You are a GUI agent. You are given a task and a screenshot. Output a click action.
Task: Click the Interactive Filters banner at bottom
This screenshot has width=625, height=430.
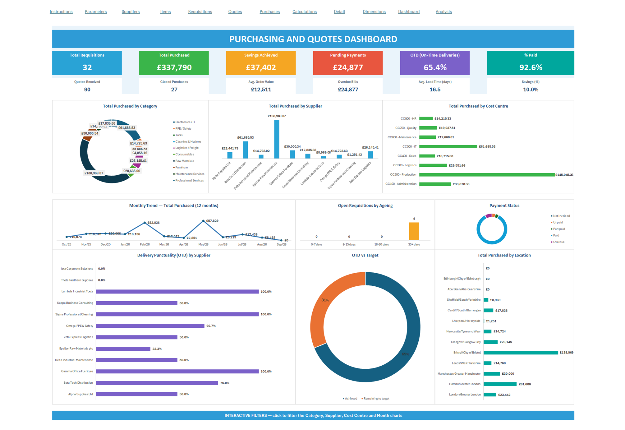pyautogui.click(x=313, y=415)
